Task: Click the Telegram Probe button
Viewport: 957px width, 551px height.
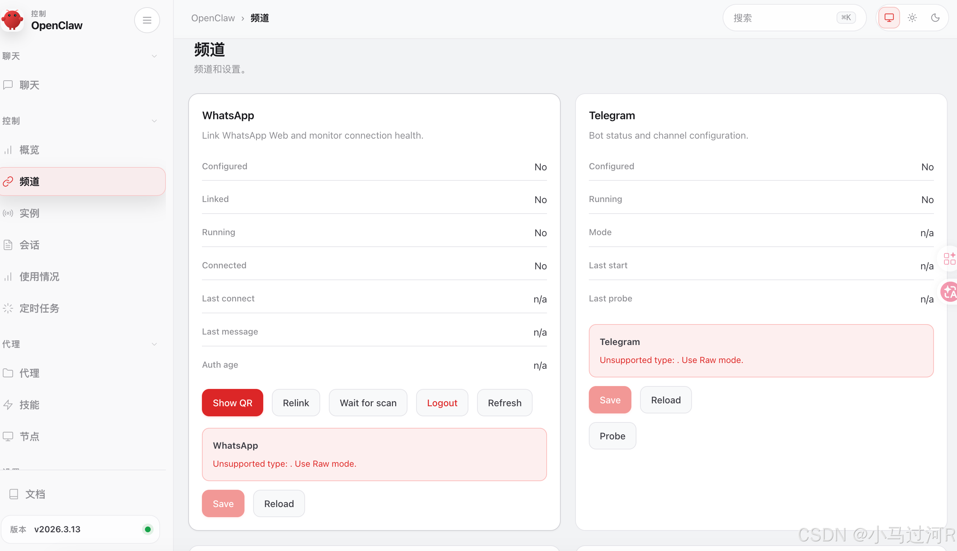Action: 612,436
